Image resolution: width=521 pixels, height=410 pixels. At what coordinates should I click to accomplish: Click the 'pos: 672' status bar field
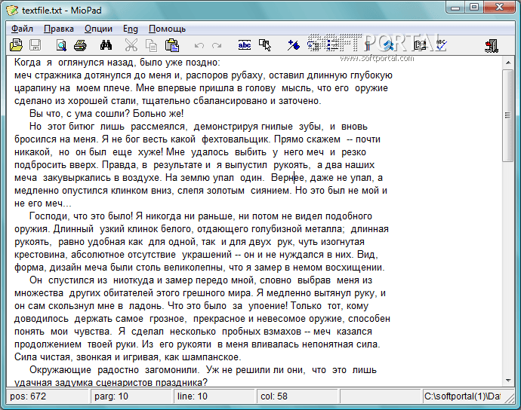(x=48, y=396)
